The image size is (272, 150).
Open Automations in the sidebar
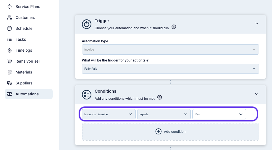[27, 94]
